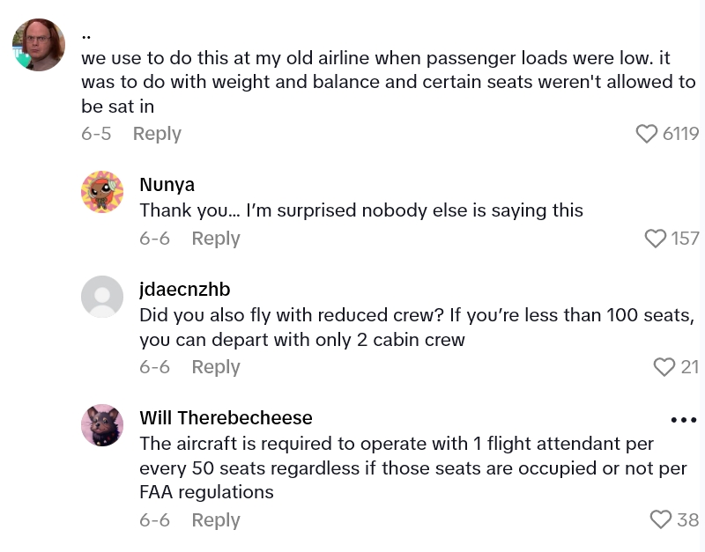Click the top commenter's '..' username
The image size is (705, 552).
[86, 35]
